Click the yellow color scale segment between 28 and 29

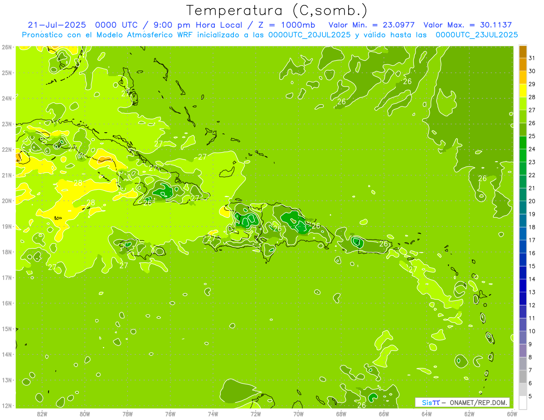click(x=523, y=91)
